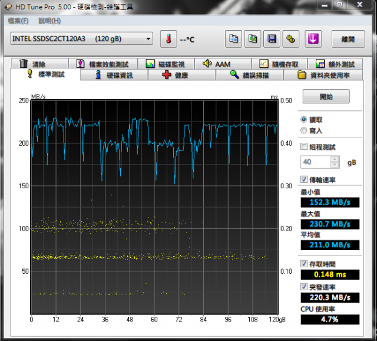Switch to the 檔案效能測試 tab
Image resolution: width=377 pixels, height=341 pixels.
click(x=103, y=64)
